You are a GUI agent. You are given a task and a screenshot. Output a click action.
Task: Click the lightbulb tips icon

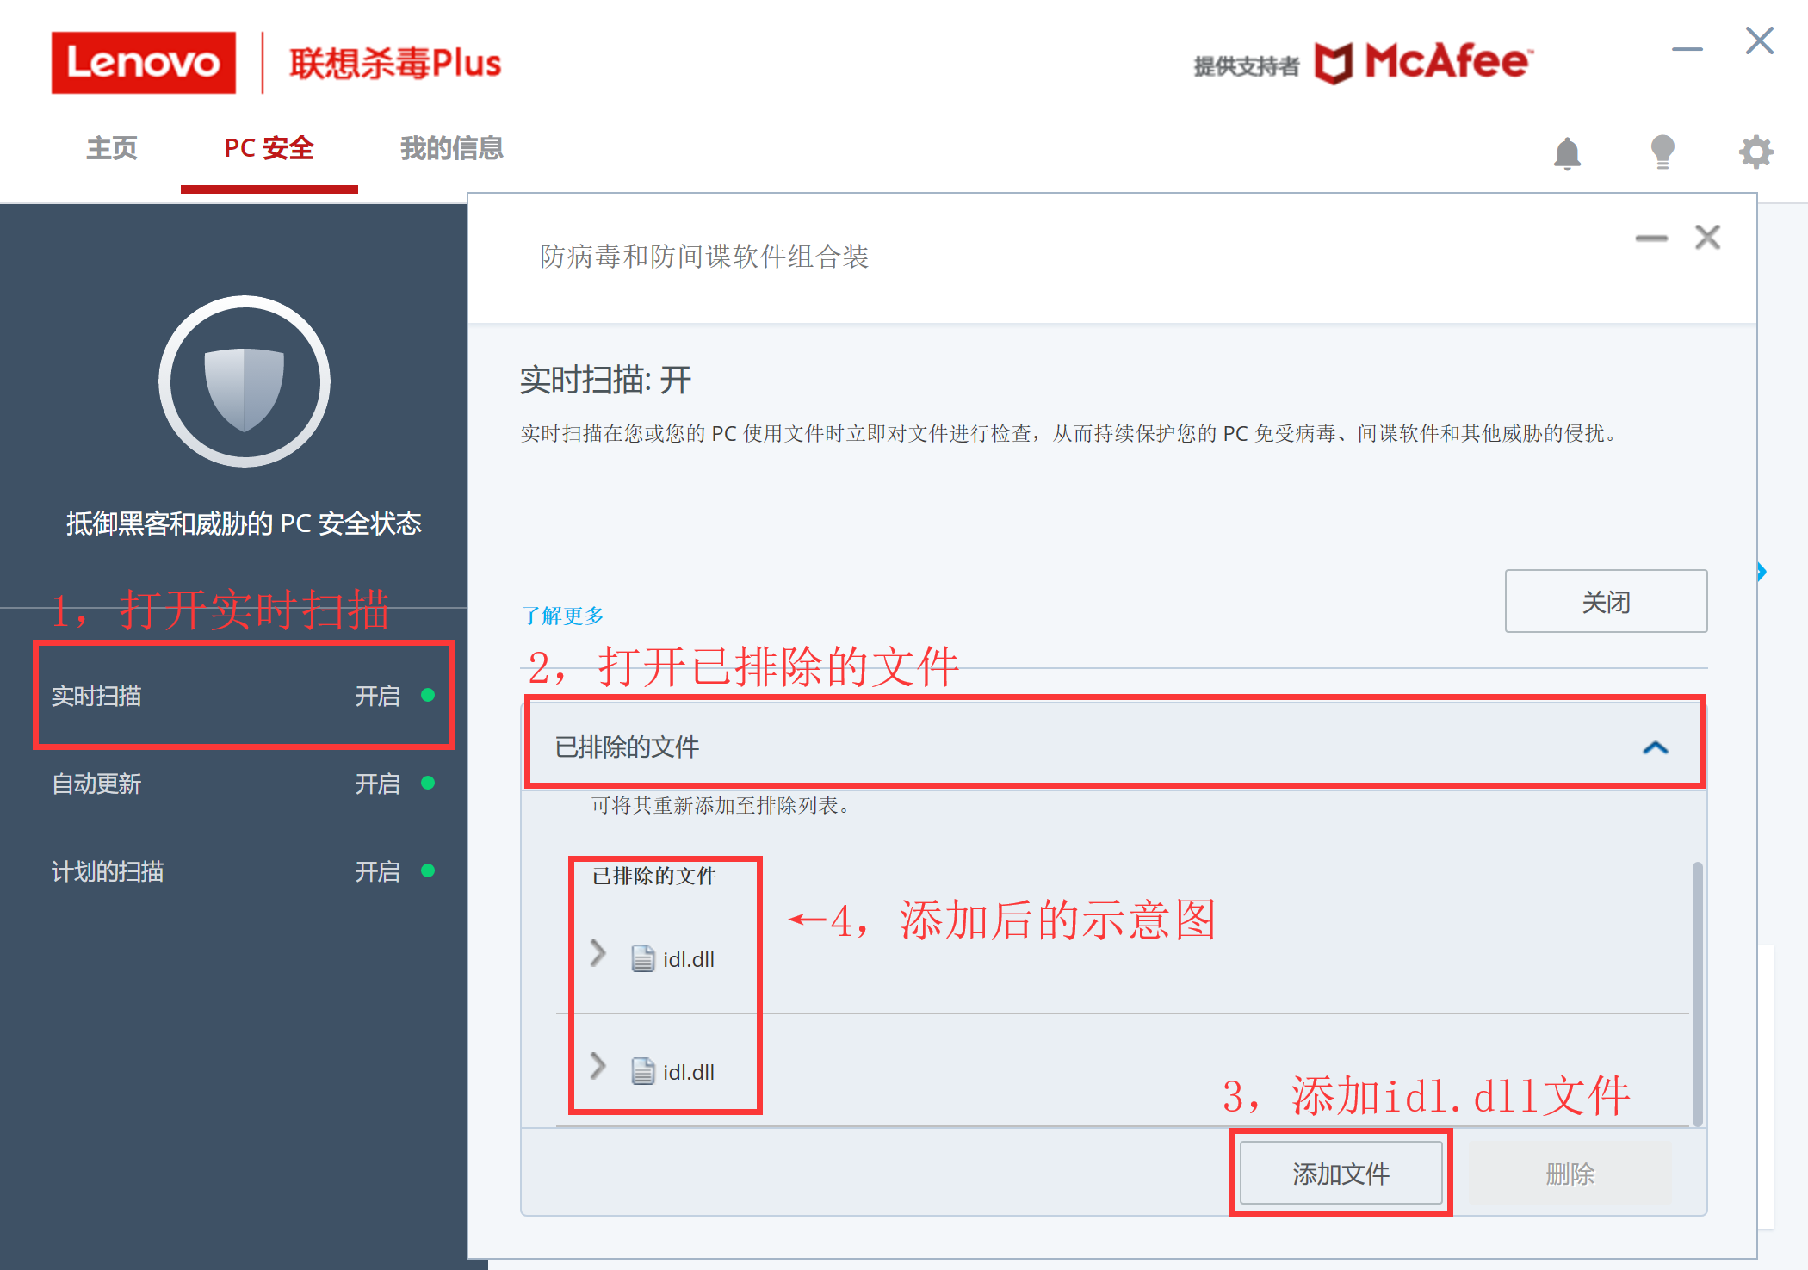coord(1662,151)
